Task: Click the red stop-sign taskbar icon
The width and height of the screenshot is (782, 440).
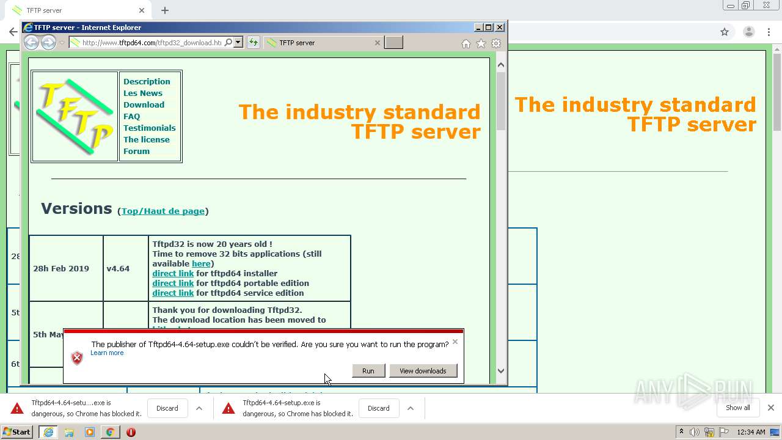Action: point(131,432)
